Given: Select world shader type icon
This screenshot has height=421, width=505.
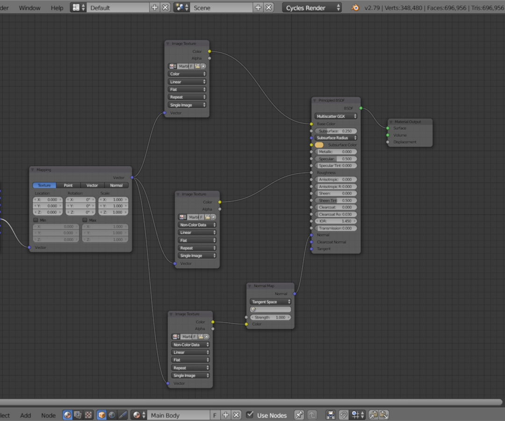Looking at the screenshot, I should pyautogui.click(x=112, y=415).
